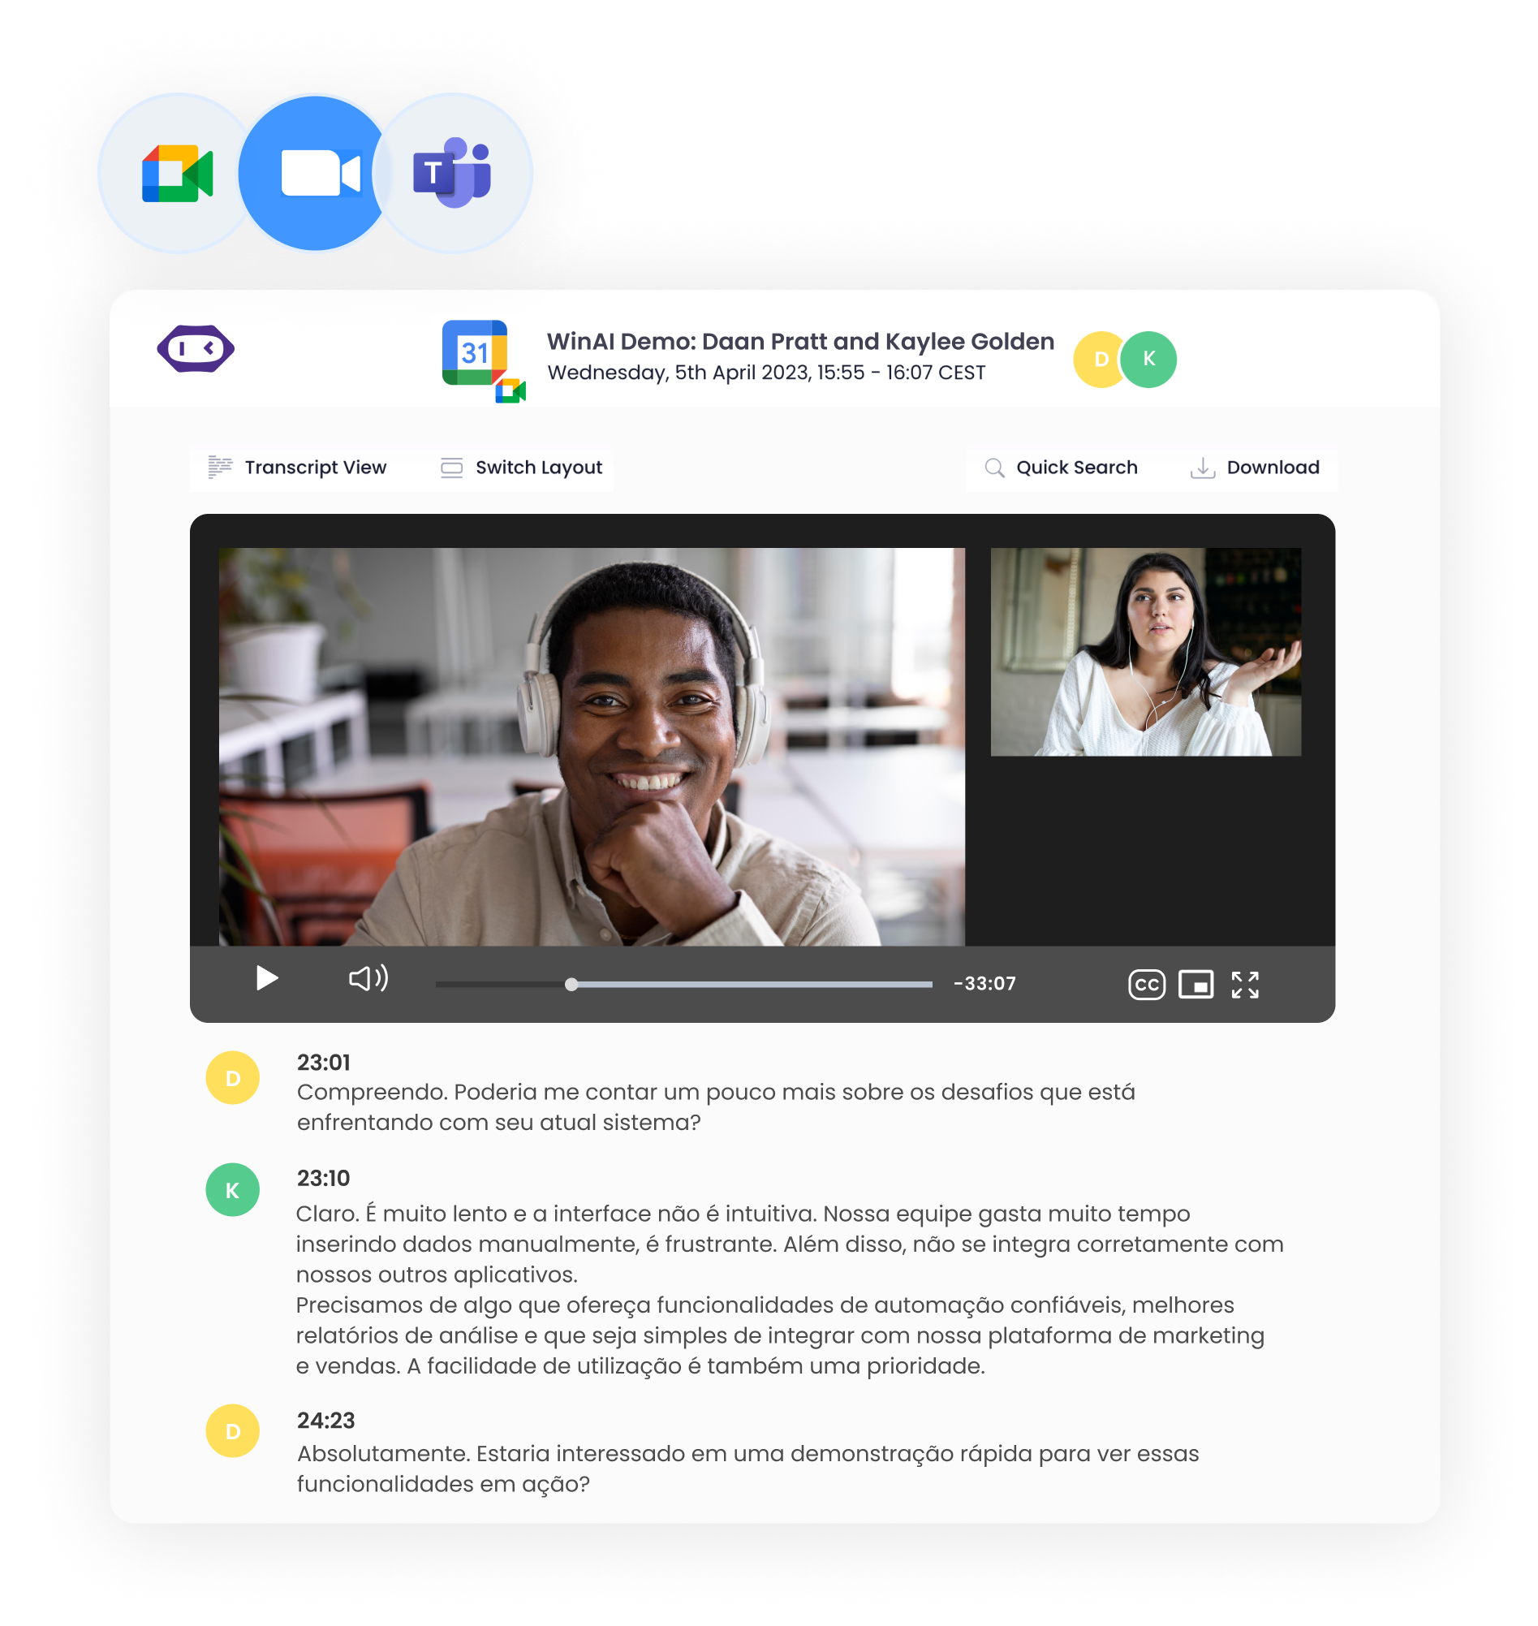Click the purple robot logo
The image size is (1538, 1626).
[196, 349]
